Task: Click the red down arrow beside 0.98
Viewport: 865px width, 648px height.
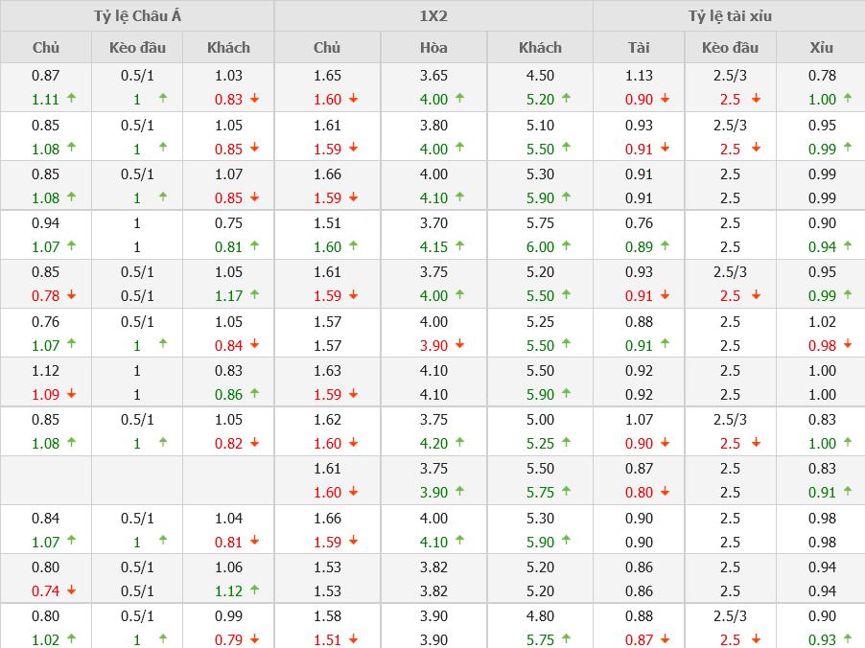Action: tap(848, 344)
